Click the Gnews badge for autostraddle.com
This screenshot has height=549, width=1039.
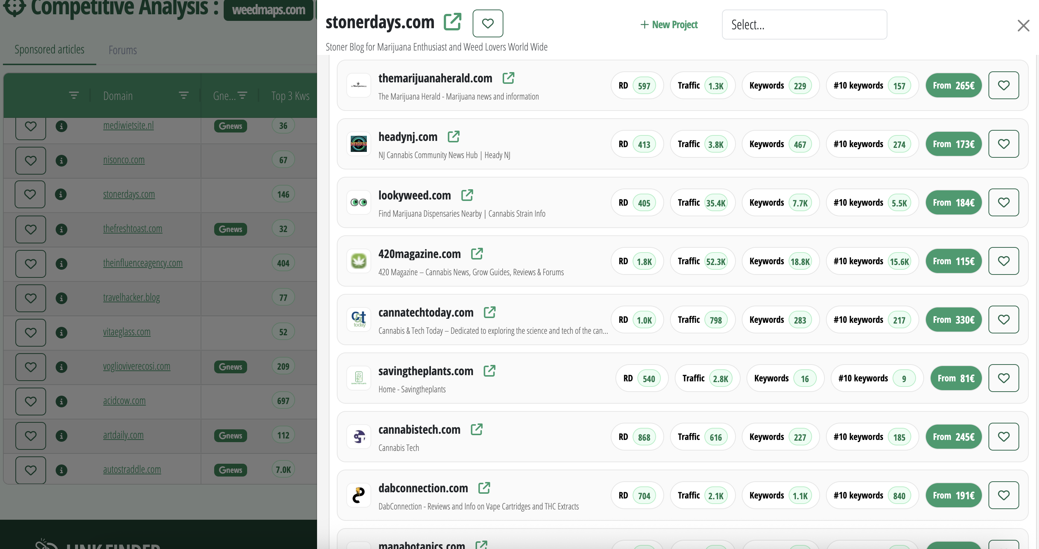click(230, 470)
